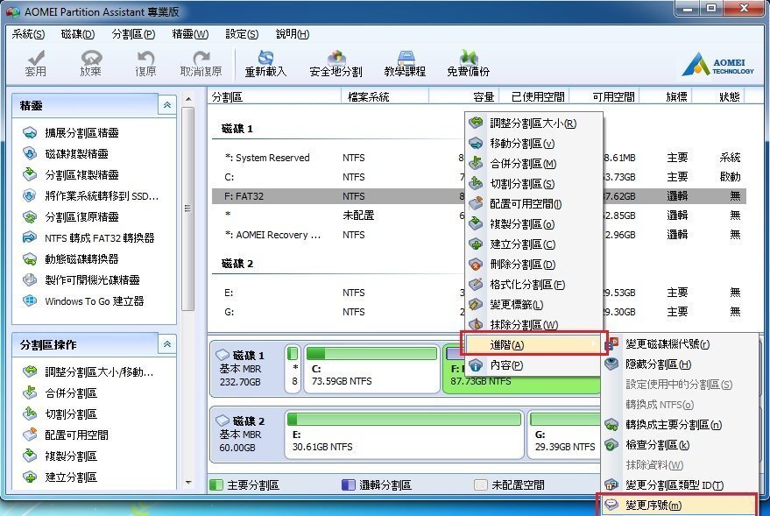Image resolution: width=770 pixels, height=516 pixels.
Task: Choose 調整分割區大小(R) from context menu
Action: [533, 124]
